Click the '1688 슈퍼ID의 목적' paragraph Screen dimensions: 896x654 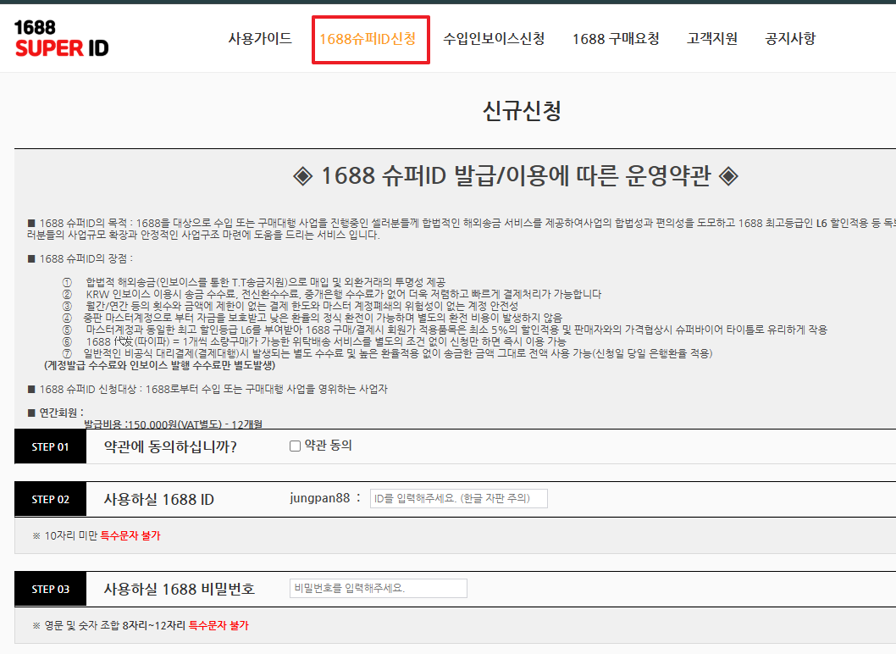pos(462,229)
